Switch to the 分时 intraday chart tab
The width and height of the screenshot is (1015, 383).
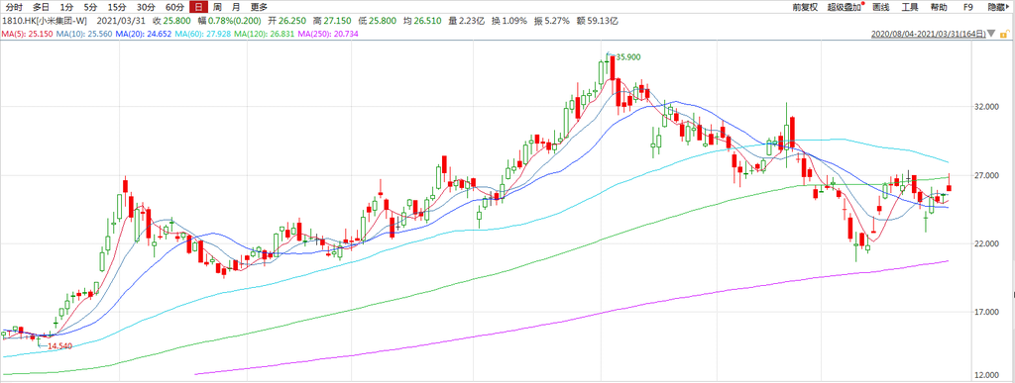(x=14, y=8)
